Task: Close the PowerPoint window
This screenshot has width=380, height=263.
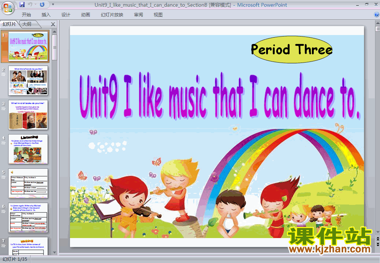Action: pos(376,4)
